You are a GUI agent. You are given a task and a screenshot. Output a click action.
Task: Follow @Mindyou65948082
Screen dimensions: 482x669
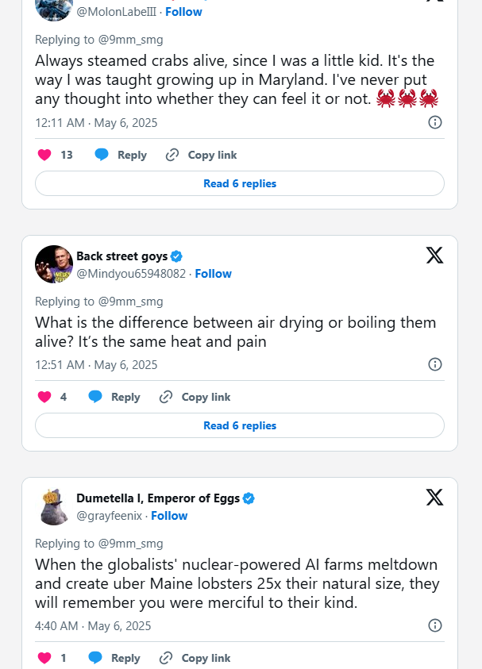[213, 274]
